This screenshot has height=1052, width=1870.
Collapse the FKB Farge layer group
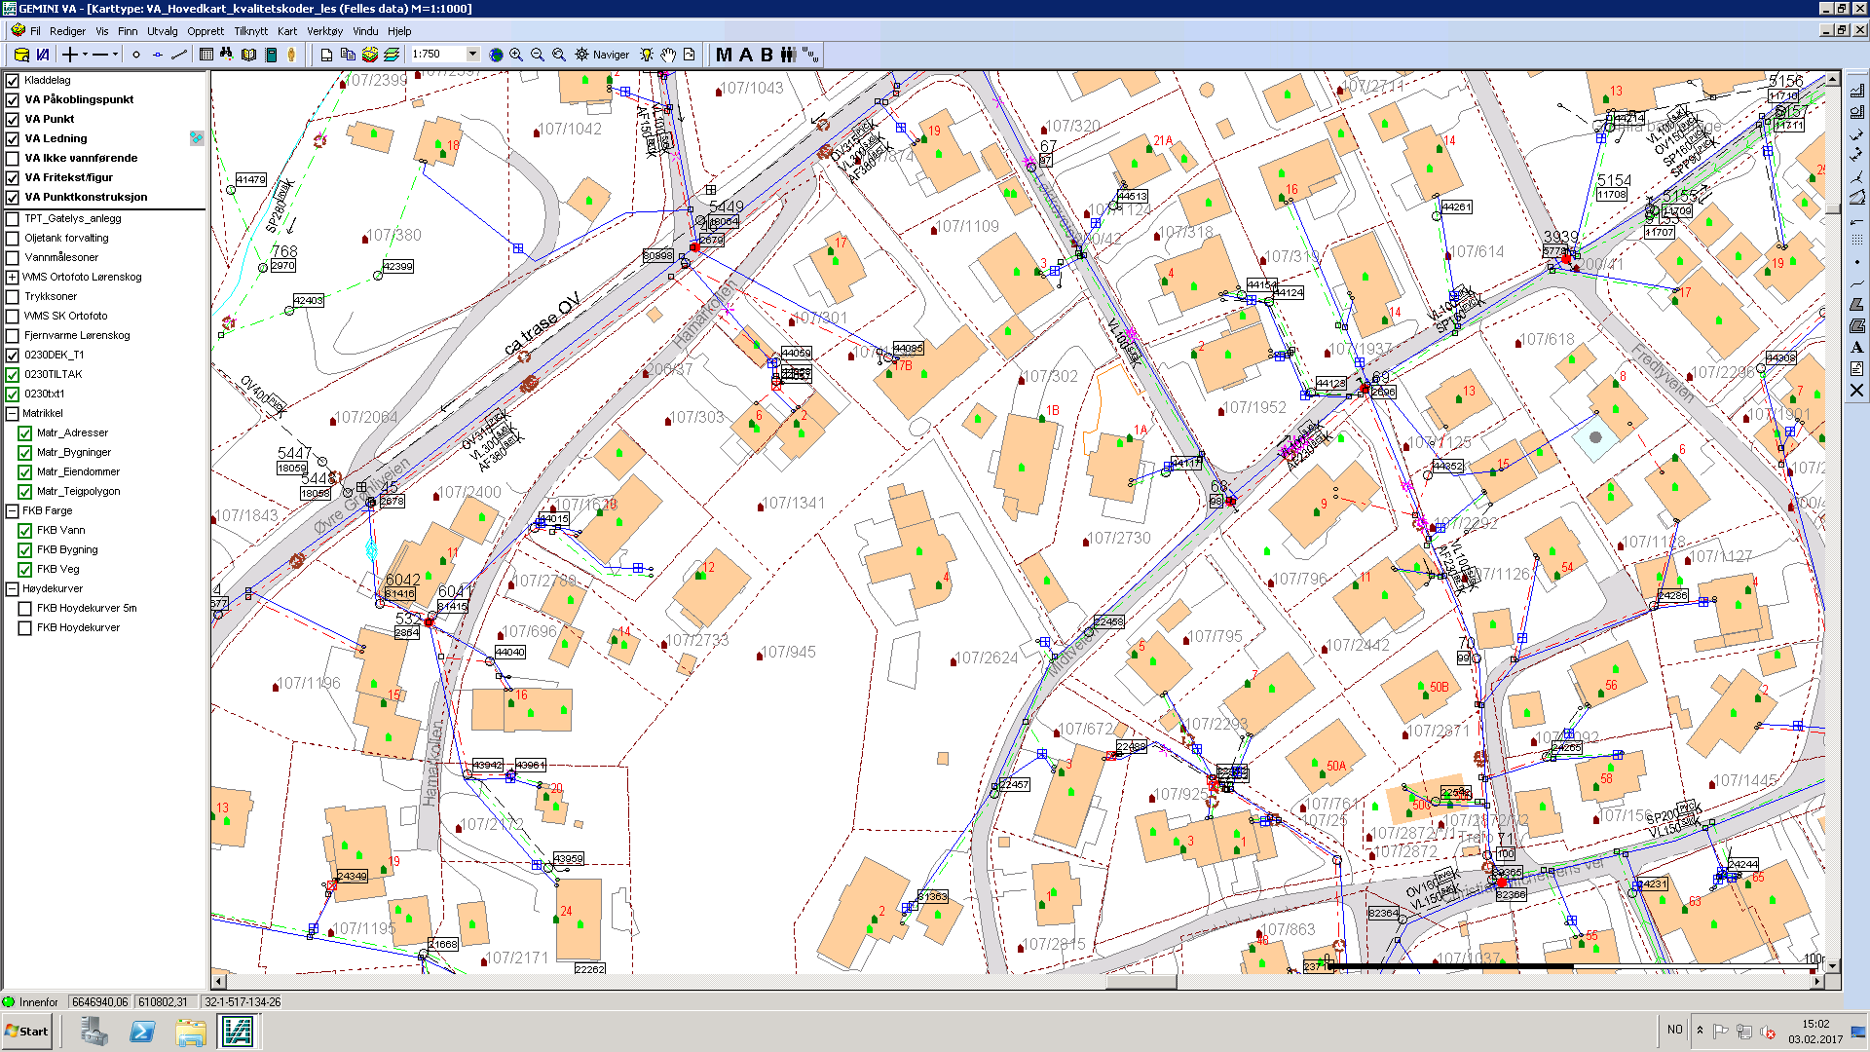(12, 511)
